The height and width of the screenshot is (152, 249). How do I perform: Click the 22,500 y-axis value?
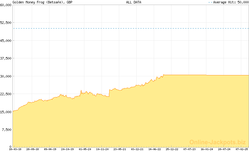coord(6,94)
